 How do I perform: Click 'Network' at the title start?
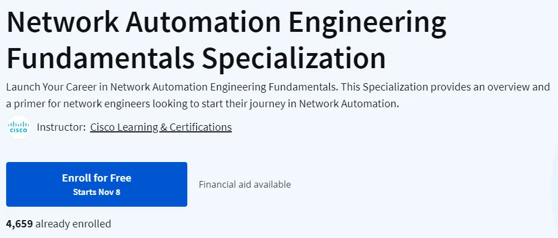tap(63, 22)
